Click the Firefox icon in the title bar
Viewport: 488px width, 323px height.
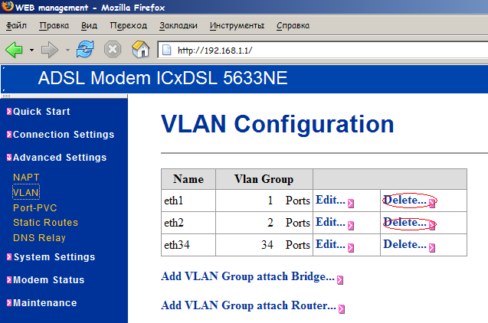pos(8,7)
